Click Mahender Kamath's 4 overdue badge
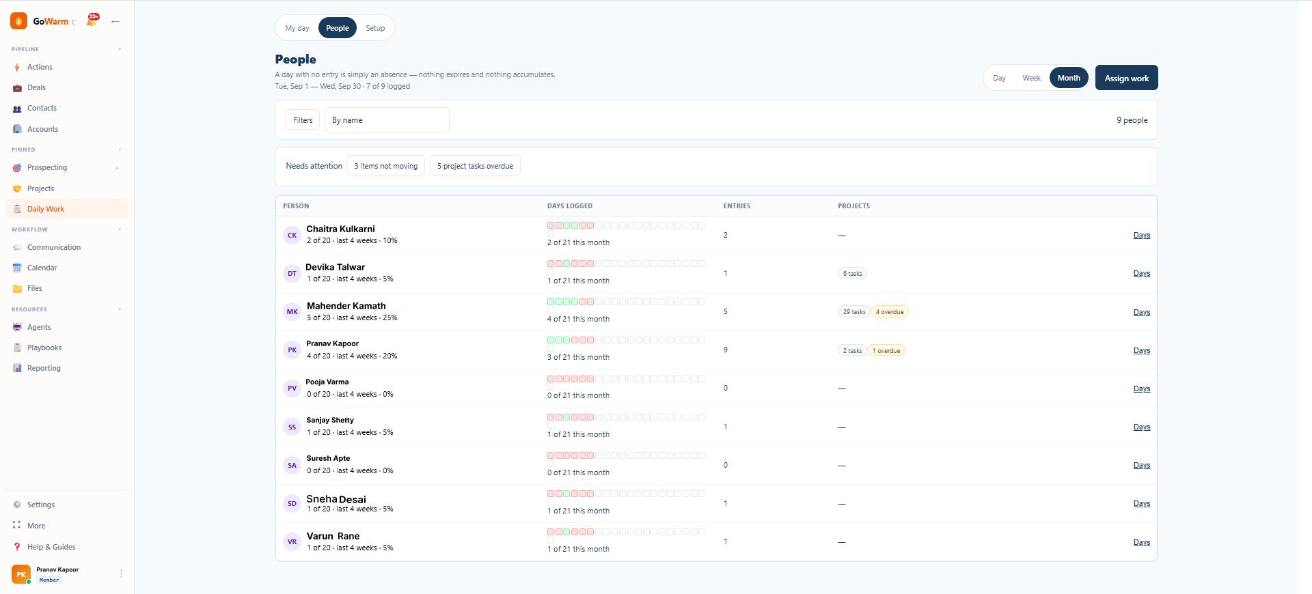Screen dimensions: 1312x594 coord(889,312)
